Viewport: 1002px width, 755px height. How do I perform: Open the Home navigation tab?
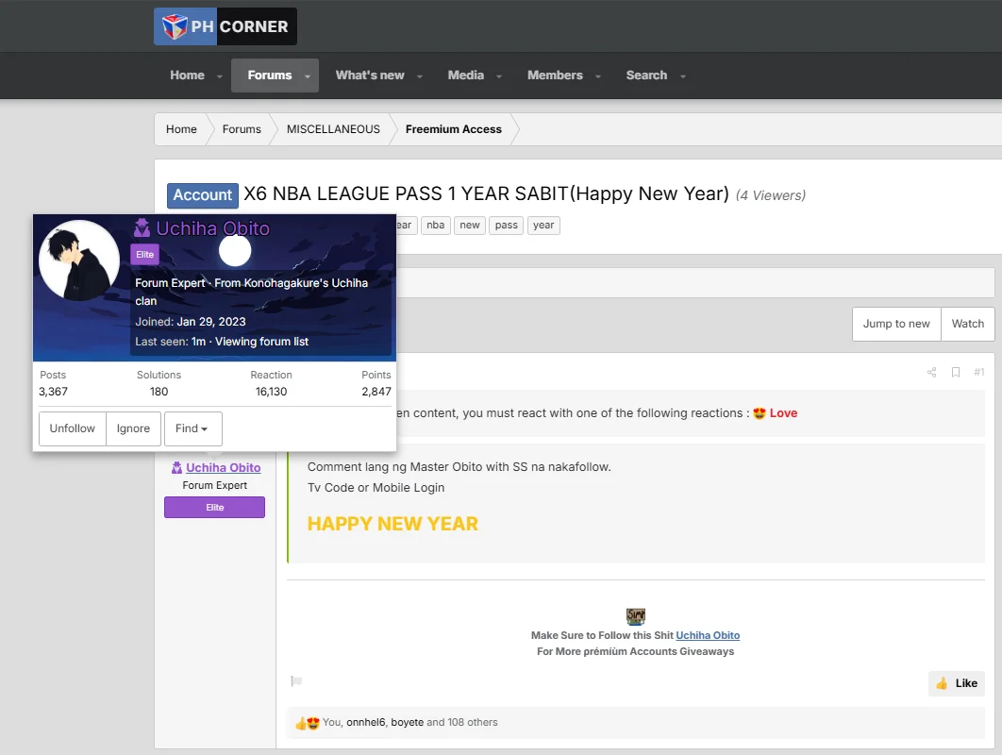pyautogui.click(x=187, y=75)
